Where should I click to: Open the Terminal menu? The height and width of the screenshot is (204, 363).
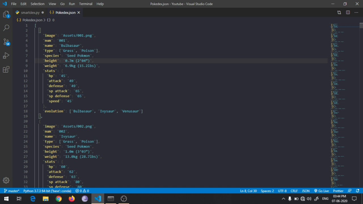coord(86,4)
